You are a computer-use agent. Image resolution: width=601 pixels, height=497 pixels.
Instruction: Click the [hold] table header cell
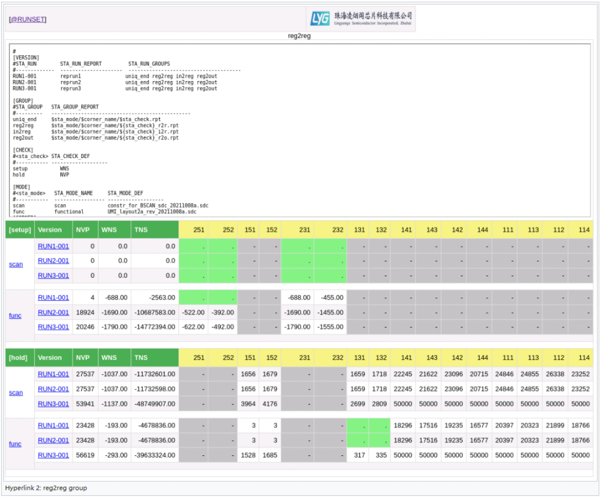point(19,358)
